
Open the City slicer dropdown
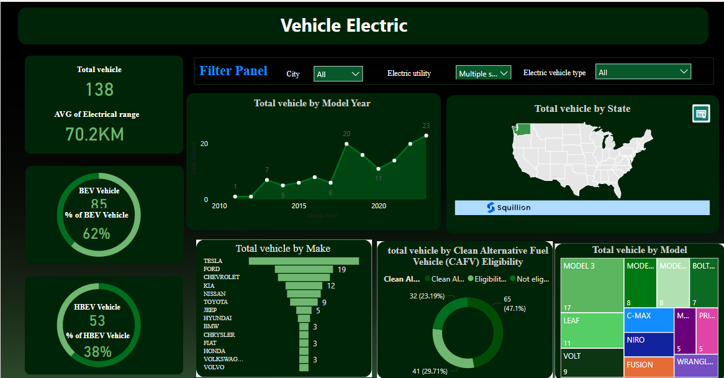(338, 73)
